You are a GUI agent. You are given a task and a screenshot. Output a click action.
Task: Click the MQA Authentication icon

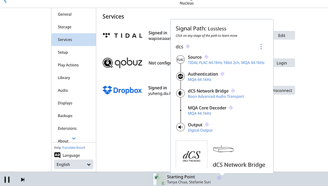pos(180,77)
